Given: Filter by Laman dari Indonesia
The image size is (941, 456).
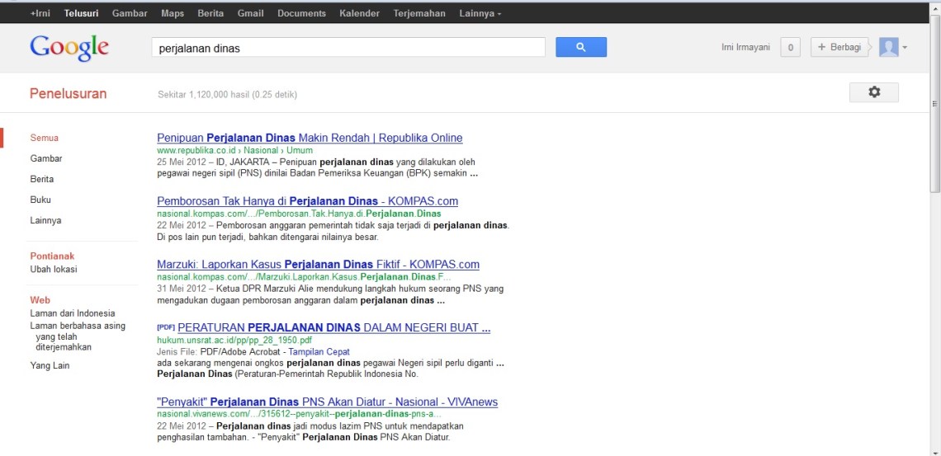Looking at the screenshot, I should pyautogui.click(x=73, y=313).
